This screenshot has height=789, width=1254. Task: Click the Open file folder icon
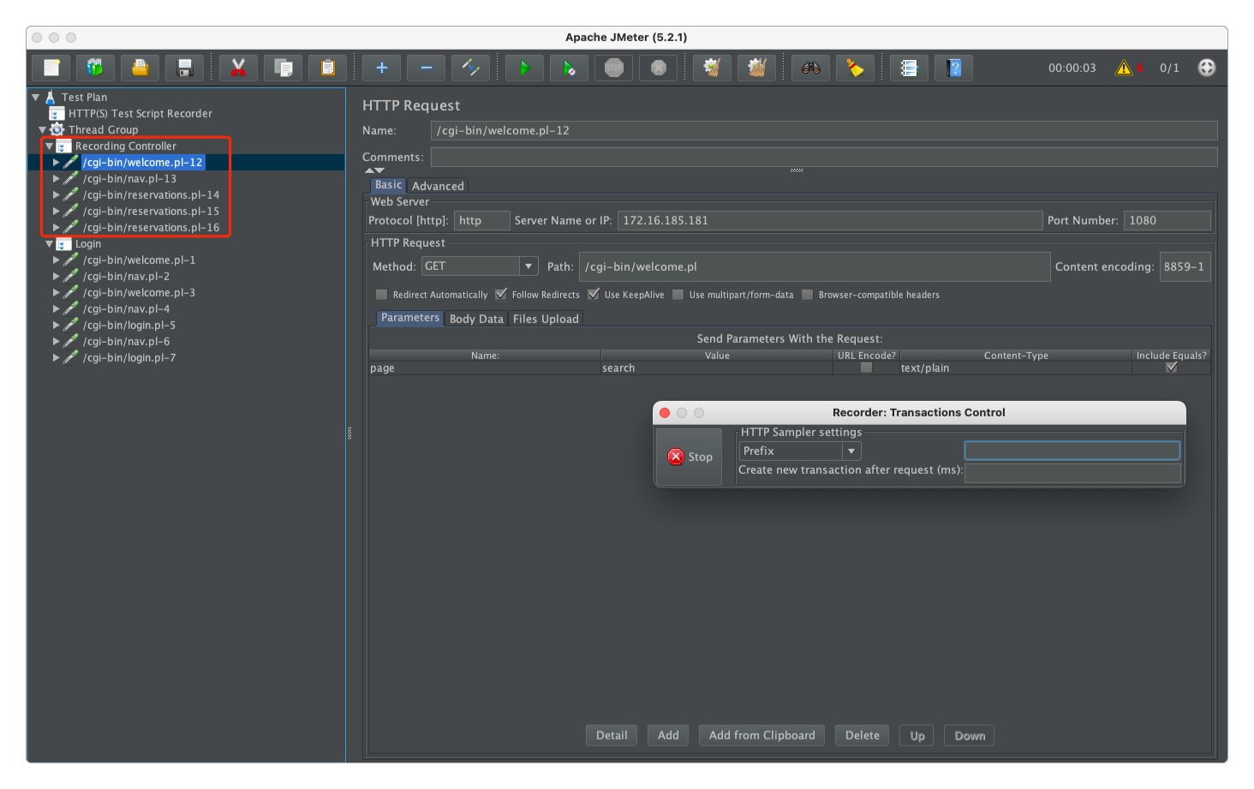[x=140, y=68]
